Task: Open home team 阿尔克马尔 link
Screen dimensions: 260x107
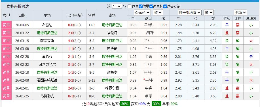Action: pyautogui.click(x=47, y=65)
